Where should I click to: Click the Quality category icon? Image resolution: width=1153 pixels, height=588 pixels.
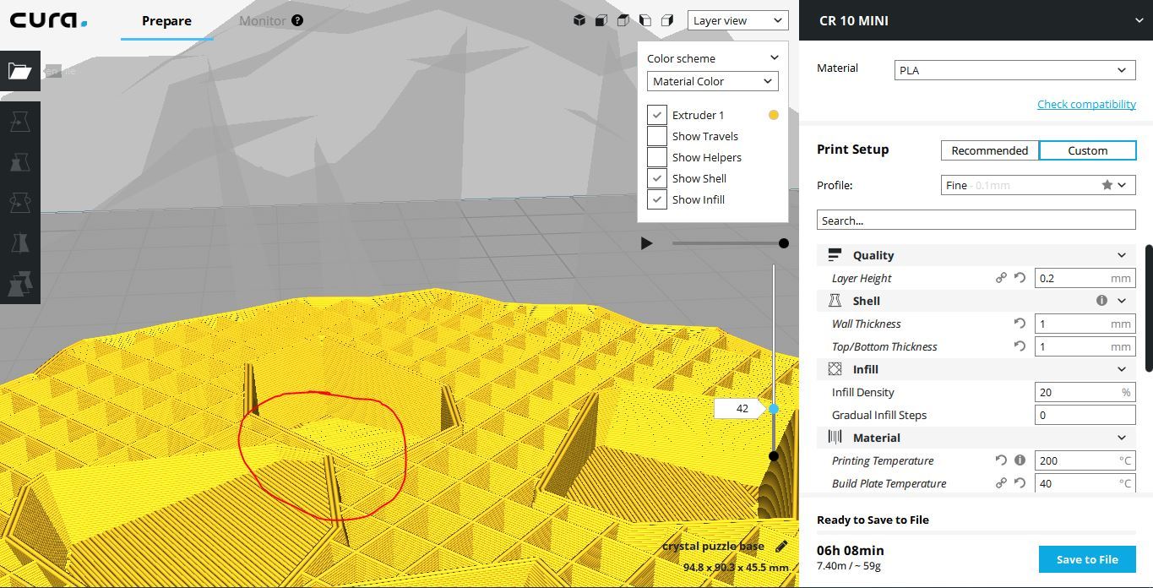click(835, 255)
